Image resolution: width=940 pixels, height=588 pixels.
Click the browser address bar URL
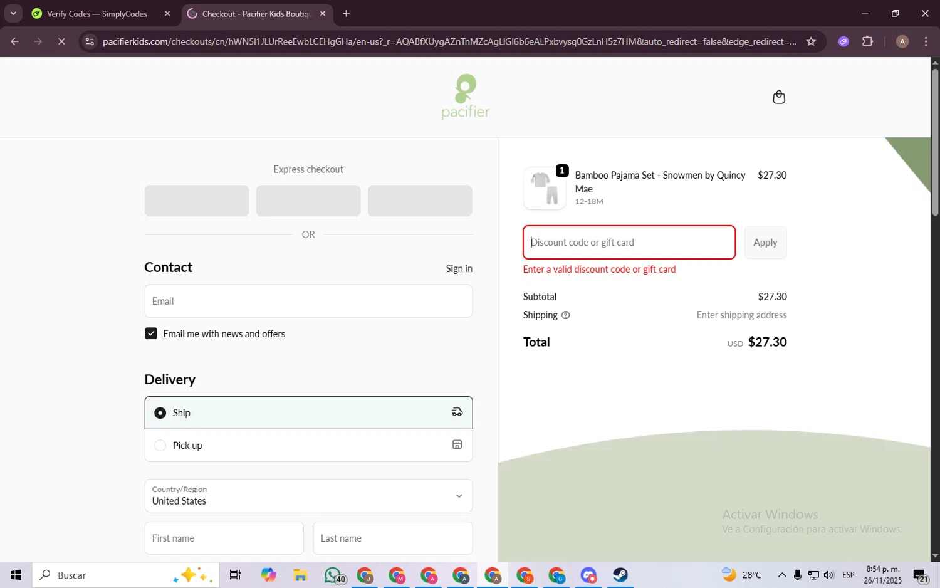point(449,41)
